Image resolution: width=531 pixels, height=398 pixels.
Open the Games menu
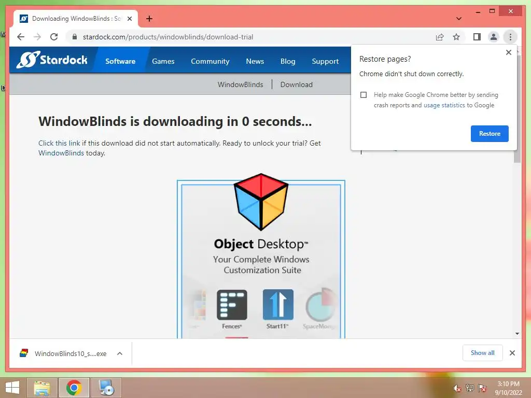point(163,61)
